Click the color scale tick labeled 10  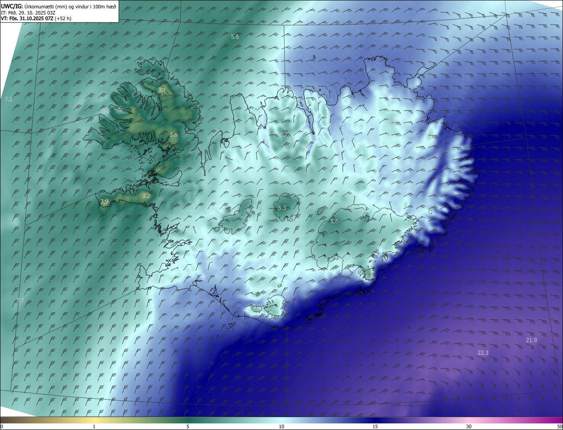(x=281, y=426)
